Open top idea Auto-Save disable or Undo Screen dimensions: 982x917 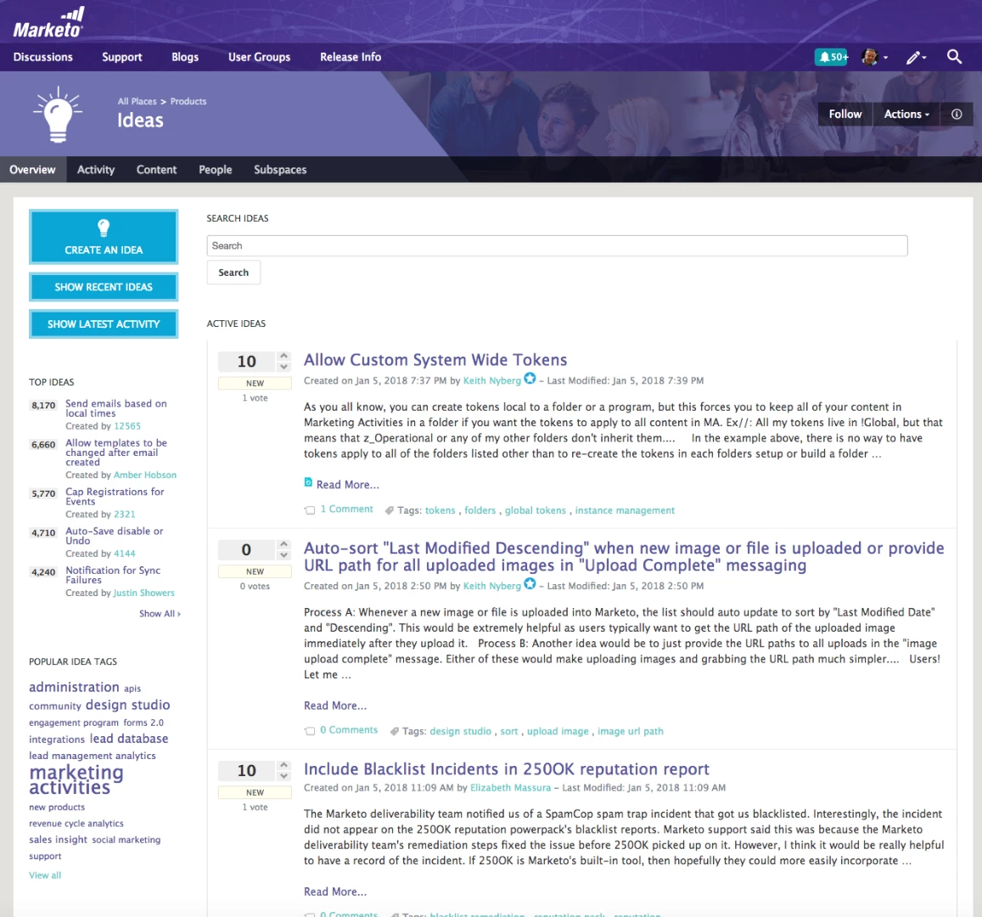pyautogui.click(x=114, y=536)
